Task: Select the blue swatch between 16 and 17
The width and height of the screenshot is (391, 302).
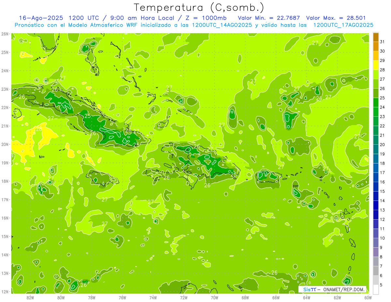Action: coord(376,177)
